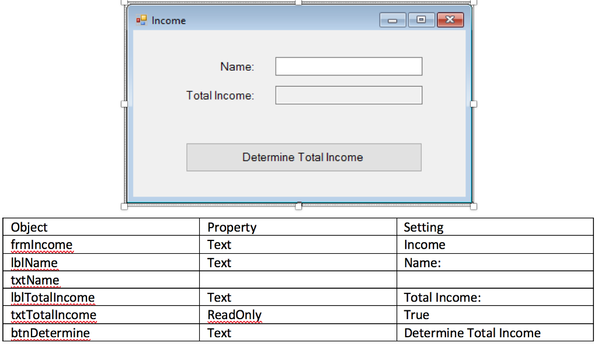Select the Total Income: label on the form

pos(220,95)
